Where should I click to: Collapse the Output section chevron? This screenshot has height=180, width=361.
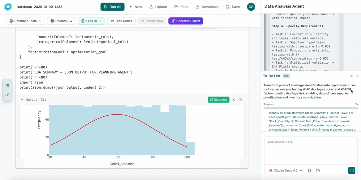point(22,100)
